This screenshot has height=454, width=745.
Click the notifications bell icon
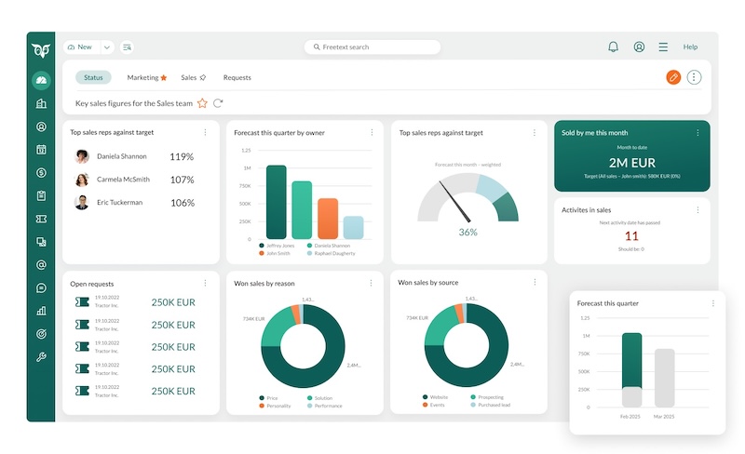pos(613,47)
